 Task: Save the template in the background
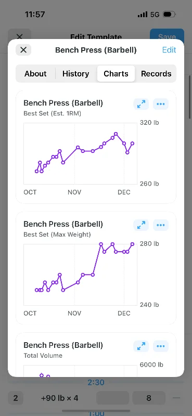[167, 36]
